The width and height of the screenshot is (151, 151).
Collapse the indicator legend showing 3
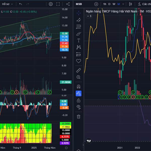pyautogui.click(x=89, y=16)
